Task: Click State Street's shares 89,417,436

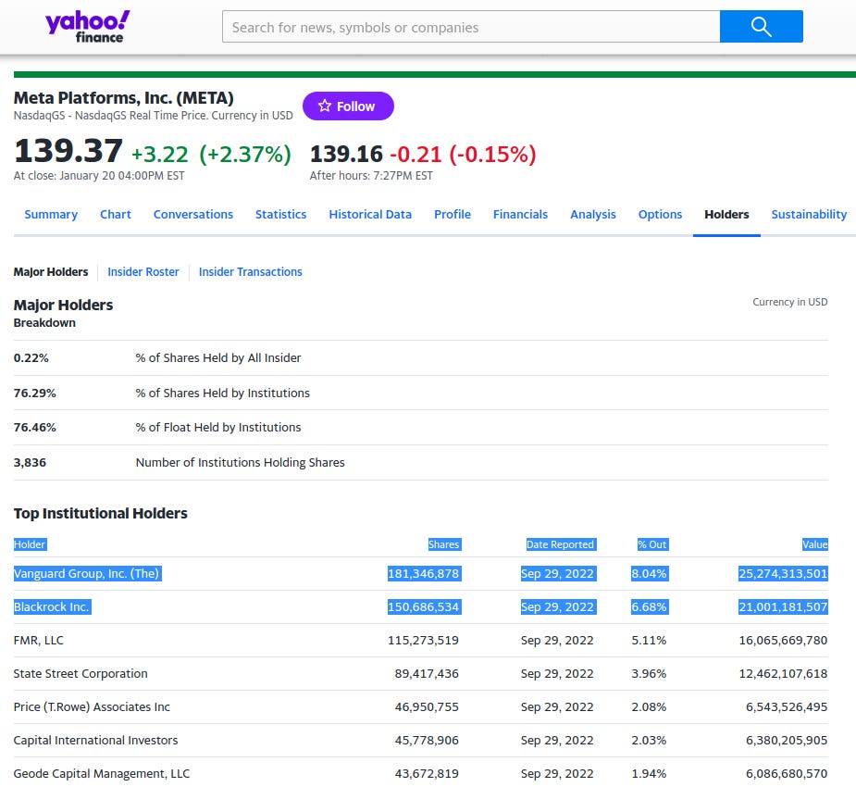Action: (427, 673)
